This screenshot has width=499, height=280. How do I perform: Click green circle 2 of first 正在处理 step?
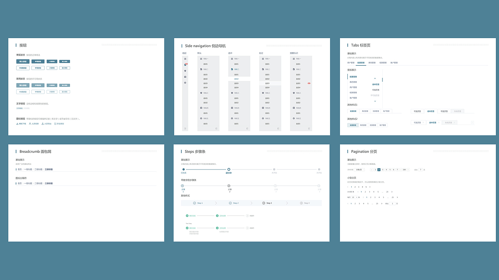[x=217, y=215]
